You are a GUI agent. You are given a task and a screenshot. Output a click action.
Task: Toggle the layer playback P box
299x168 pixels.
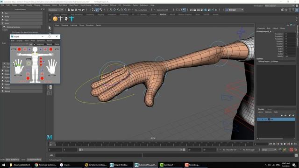coord(263,119)
